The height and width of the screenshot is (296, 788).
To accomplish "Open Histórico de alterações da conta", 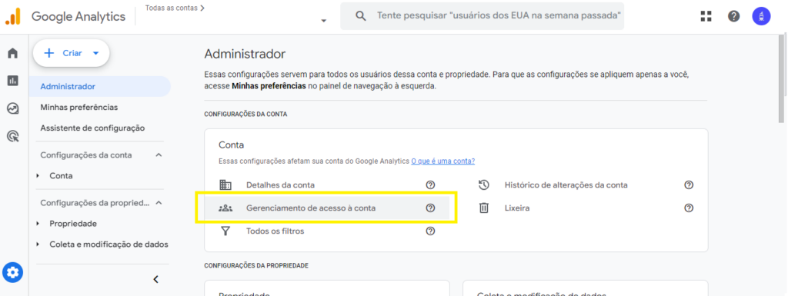I will coord(566,185).
